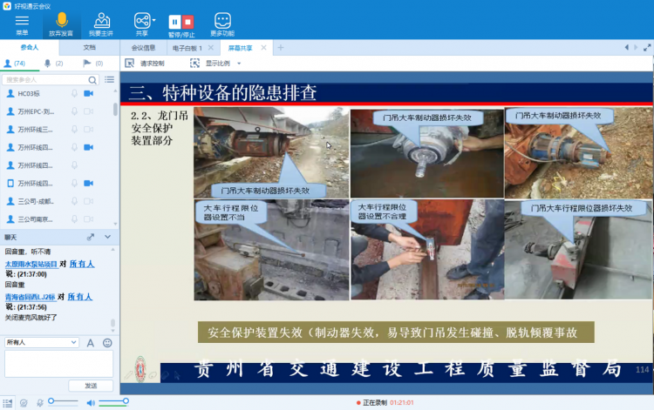
Task: Click the speaker volume slider
Action: [x=113, y=401]
